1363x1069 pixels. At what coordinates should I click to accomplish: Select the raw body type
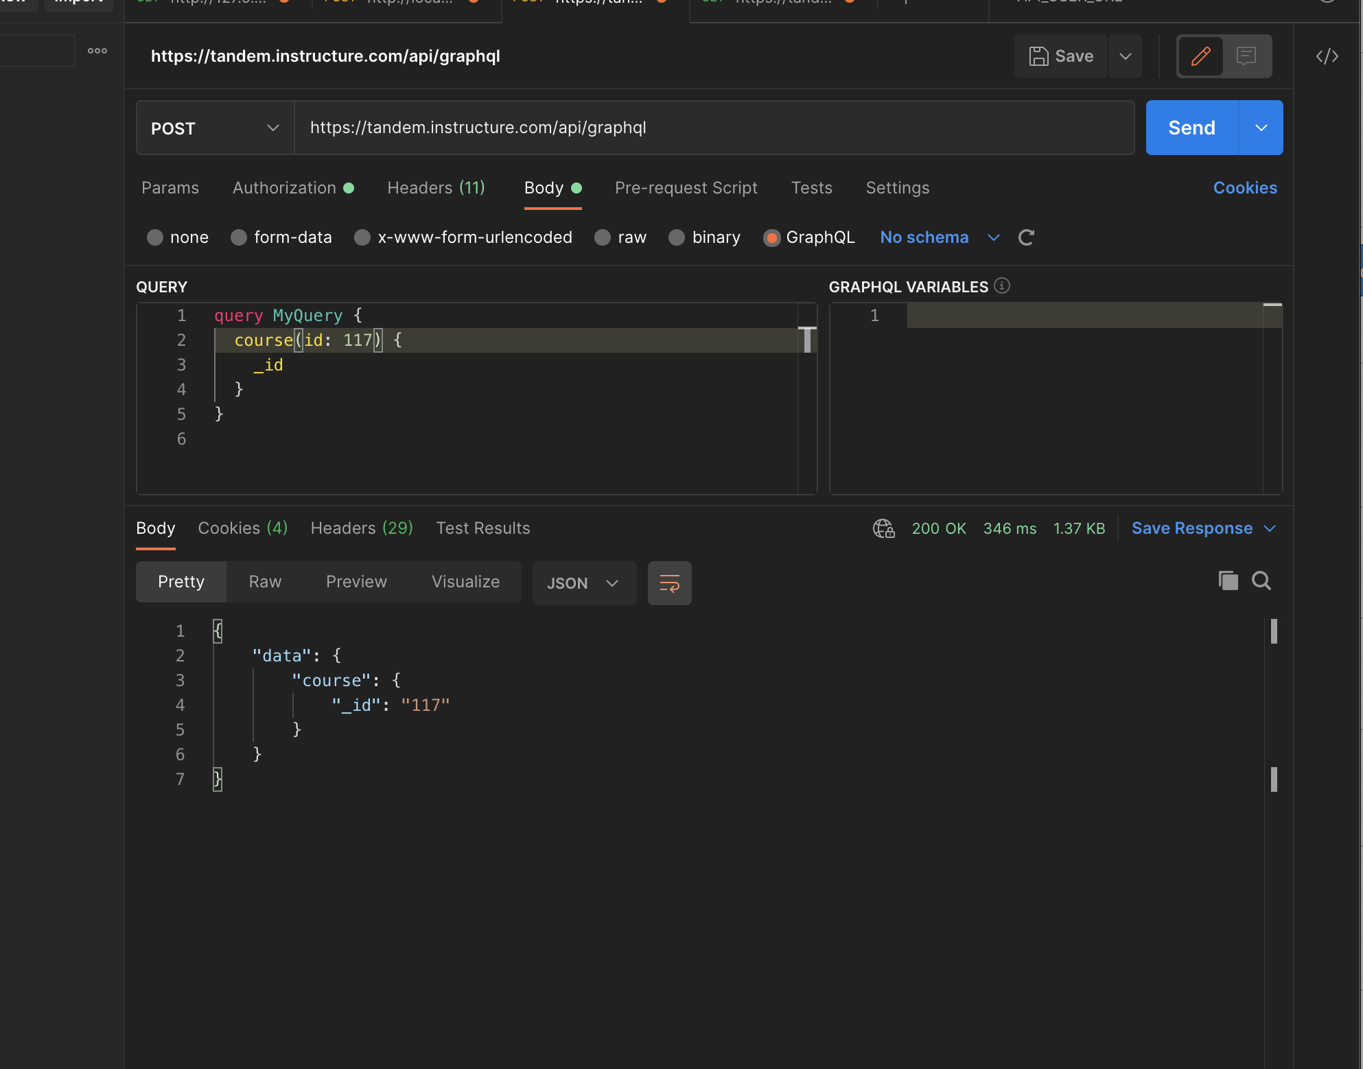point(603,237)
